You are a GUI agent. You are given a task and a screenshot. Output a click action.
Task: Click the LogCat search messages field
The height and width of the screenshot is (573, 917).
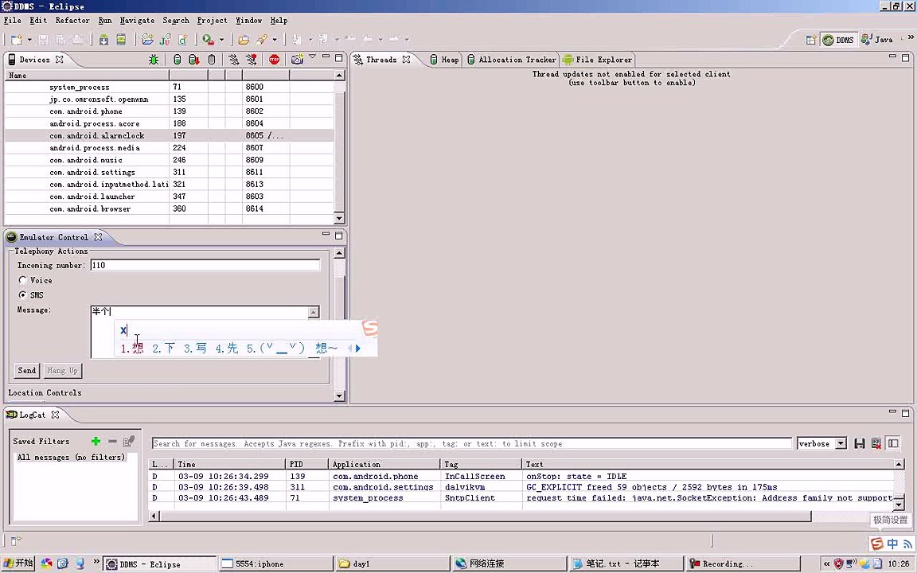pos(471,444)
